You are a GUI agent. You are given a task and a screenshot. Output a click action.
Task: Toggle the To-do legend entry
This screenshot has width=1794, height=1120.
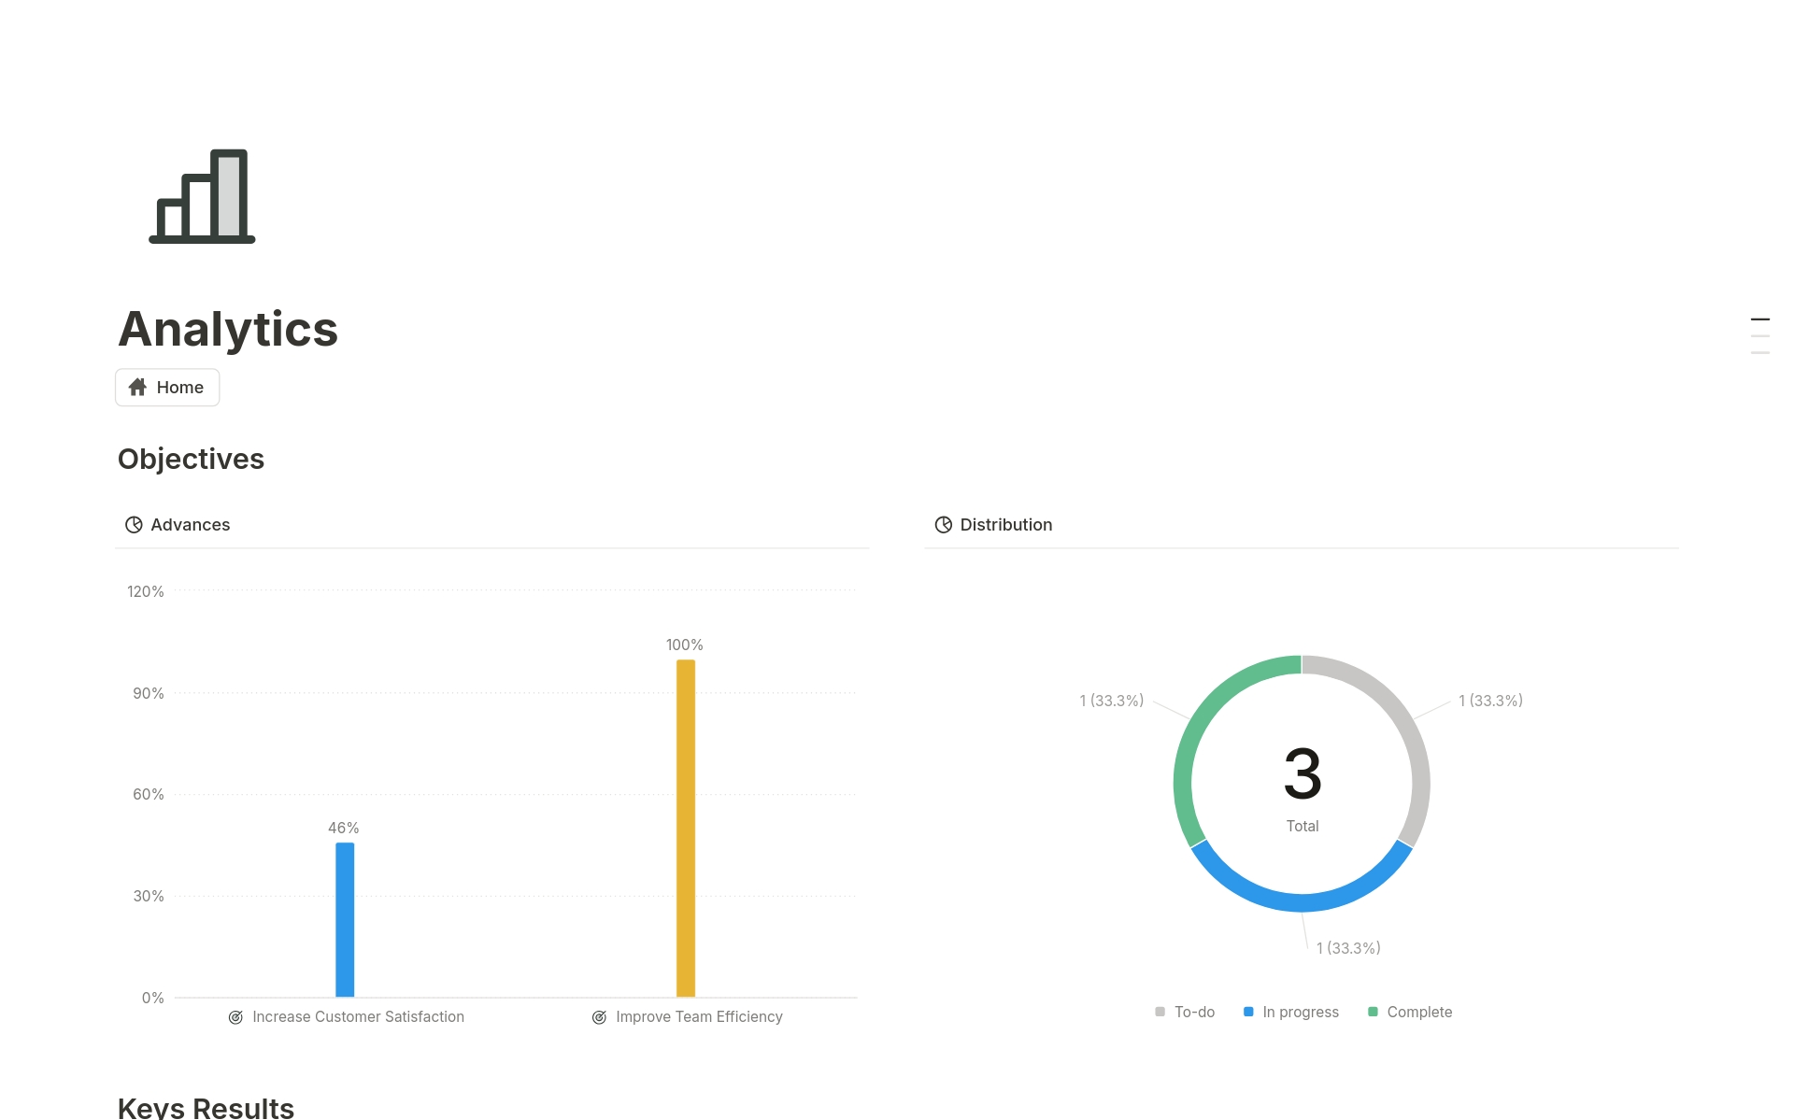coord(1185,1013)
